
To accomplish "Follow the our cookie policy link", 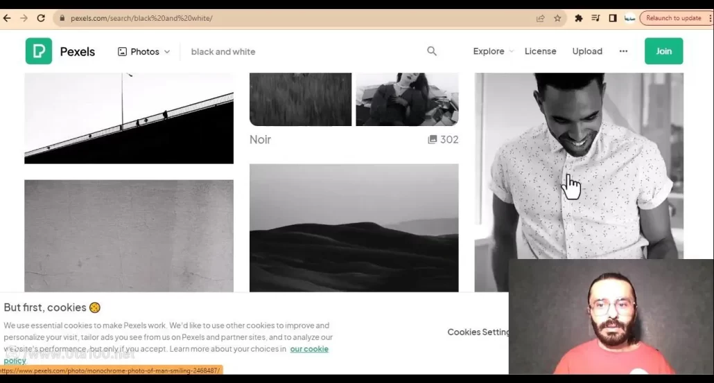I will pos(308,349).
